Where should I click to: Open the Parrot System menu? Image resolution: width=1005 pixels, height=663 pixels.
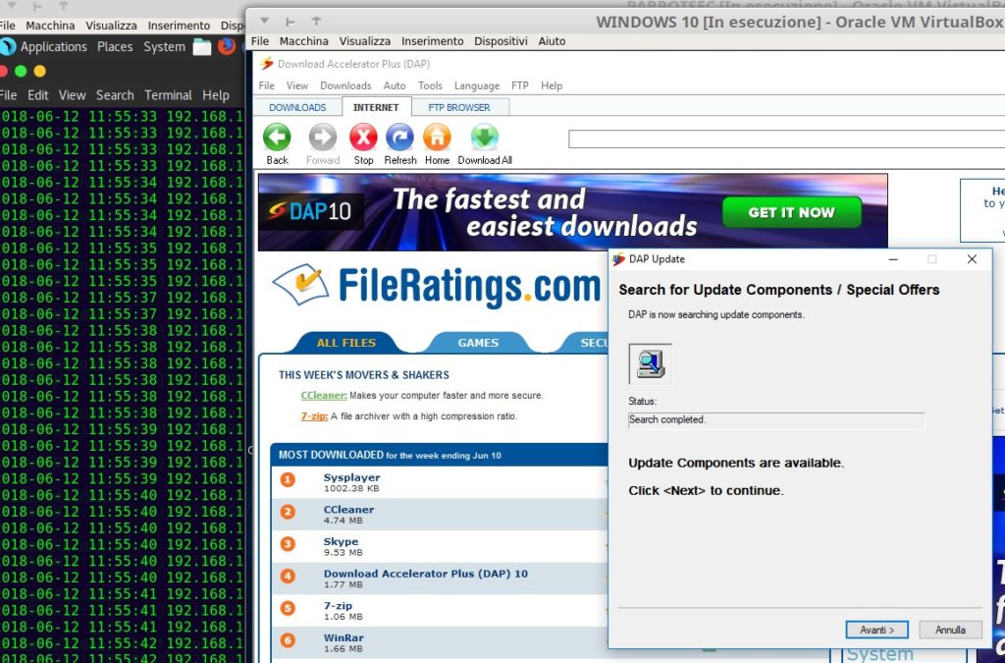164,47
